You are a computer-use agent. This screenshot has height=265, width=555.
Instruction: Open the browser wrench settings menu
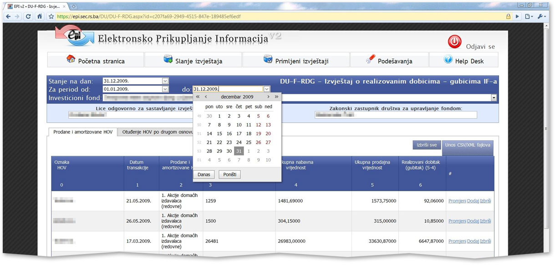pyautogui.click(x=541, y=16)
